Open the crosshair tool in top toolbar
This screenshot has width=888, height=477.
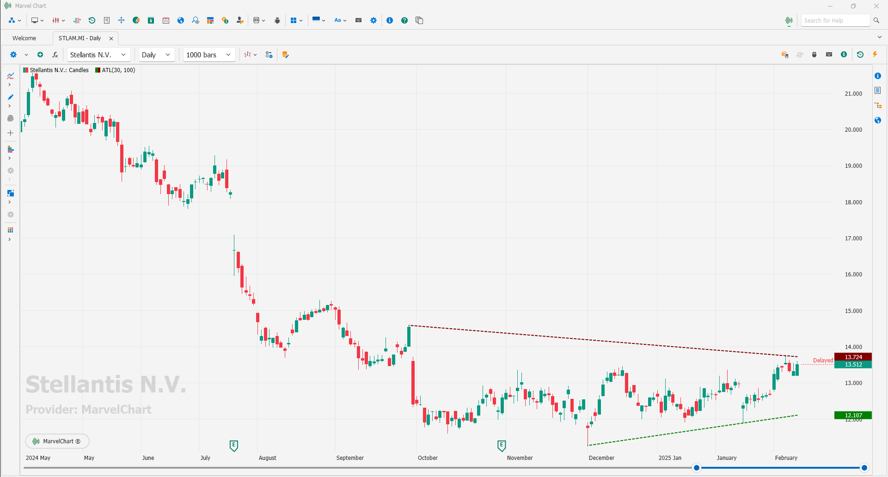coord(122,20)
